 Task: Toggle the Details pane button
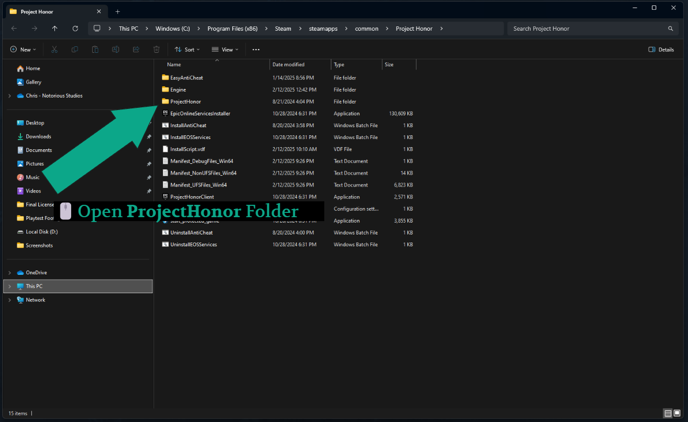click(661, 50)
